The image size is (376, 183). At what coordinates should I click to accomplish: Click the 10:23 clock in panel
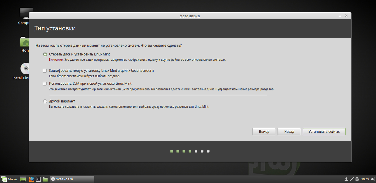tap(365, 179)
